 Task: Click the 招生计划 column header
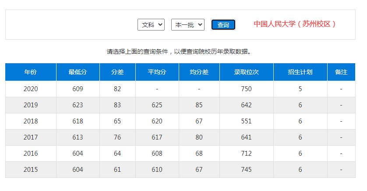coord(300,72)
